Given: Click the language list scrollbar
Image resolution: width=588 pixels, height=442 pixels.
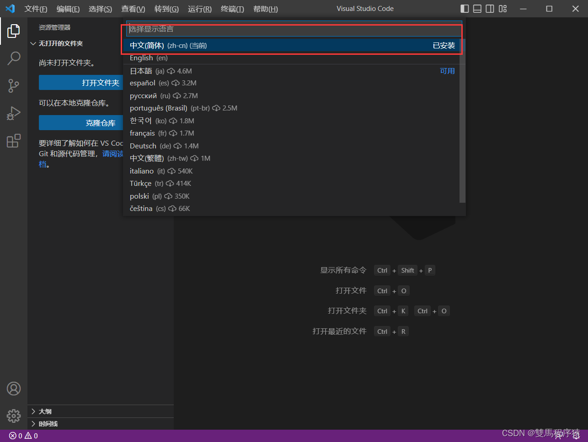Looking at the screenshot, I should 463,121.
